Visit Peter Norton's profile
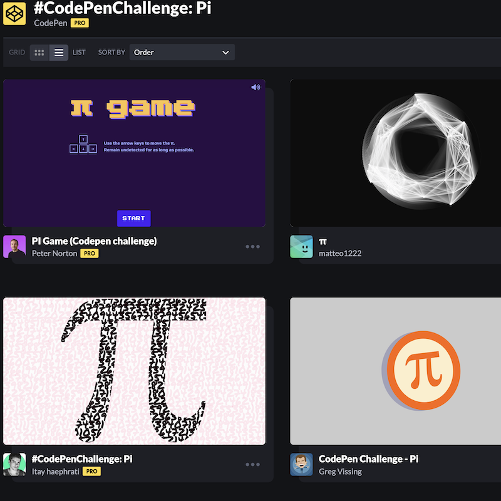This screenshot has height=501, width=501. [x=54, y=254]
